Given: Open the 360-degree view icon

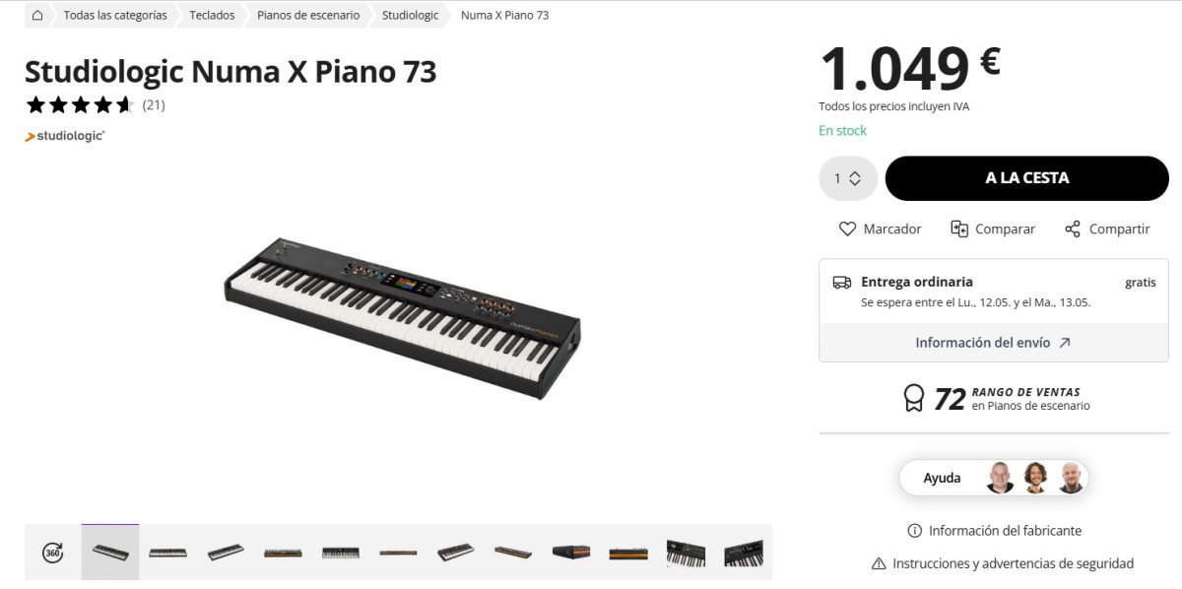Looking at the screenshot, I should (x=53, y=553).
